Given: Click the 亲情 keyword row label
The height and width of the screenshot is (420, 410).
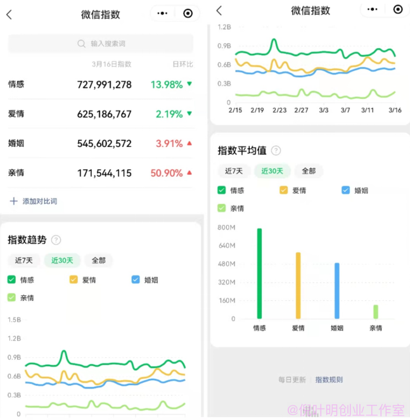Looking at the screenshot, I should (16, 173).
